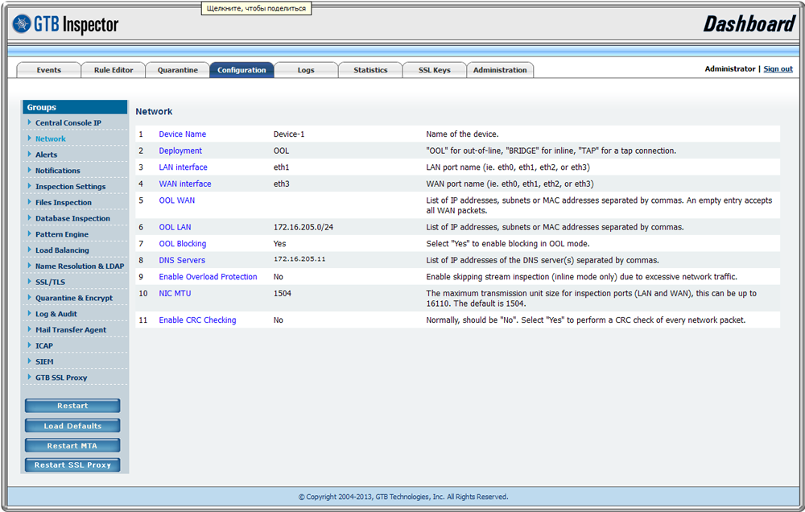Click the '1504' MTU value
The width and height of the screenshot is (805, 512).
282,293
